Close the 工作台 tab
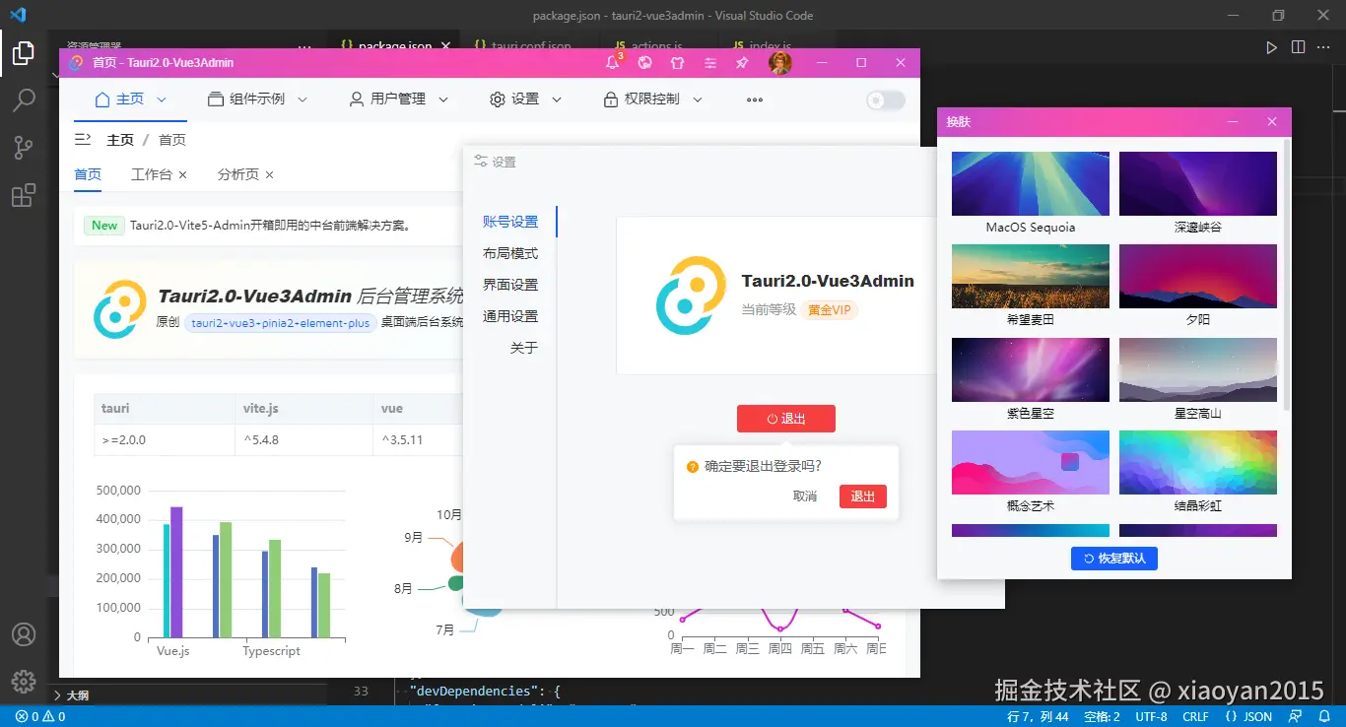1346x727 pixels. [182, 174]
